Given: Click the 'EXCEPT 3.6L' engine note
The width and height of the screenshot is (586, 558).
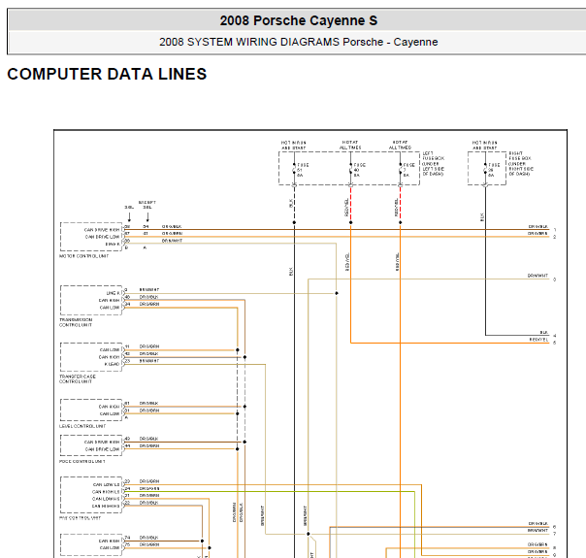Looking at the screenshot, I should click(x=147, y=205).
